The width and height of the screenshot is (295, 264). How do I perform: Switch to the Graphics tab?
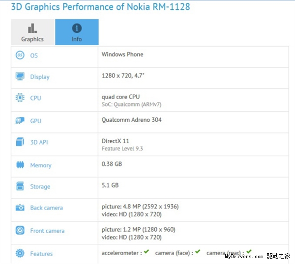click(32, 32)
